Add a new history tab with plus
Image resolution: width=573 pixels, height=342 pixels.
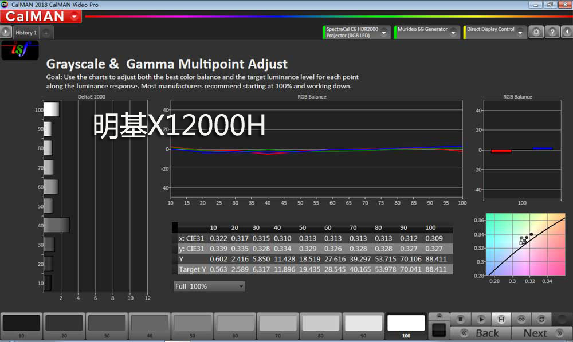pos(46,33)
